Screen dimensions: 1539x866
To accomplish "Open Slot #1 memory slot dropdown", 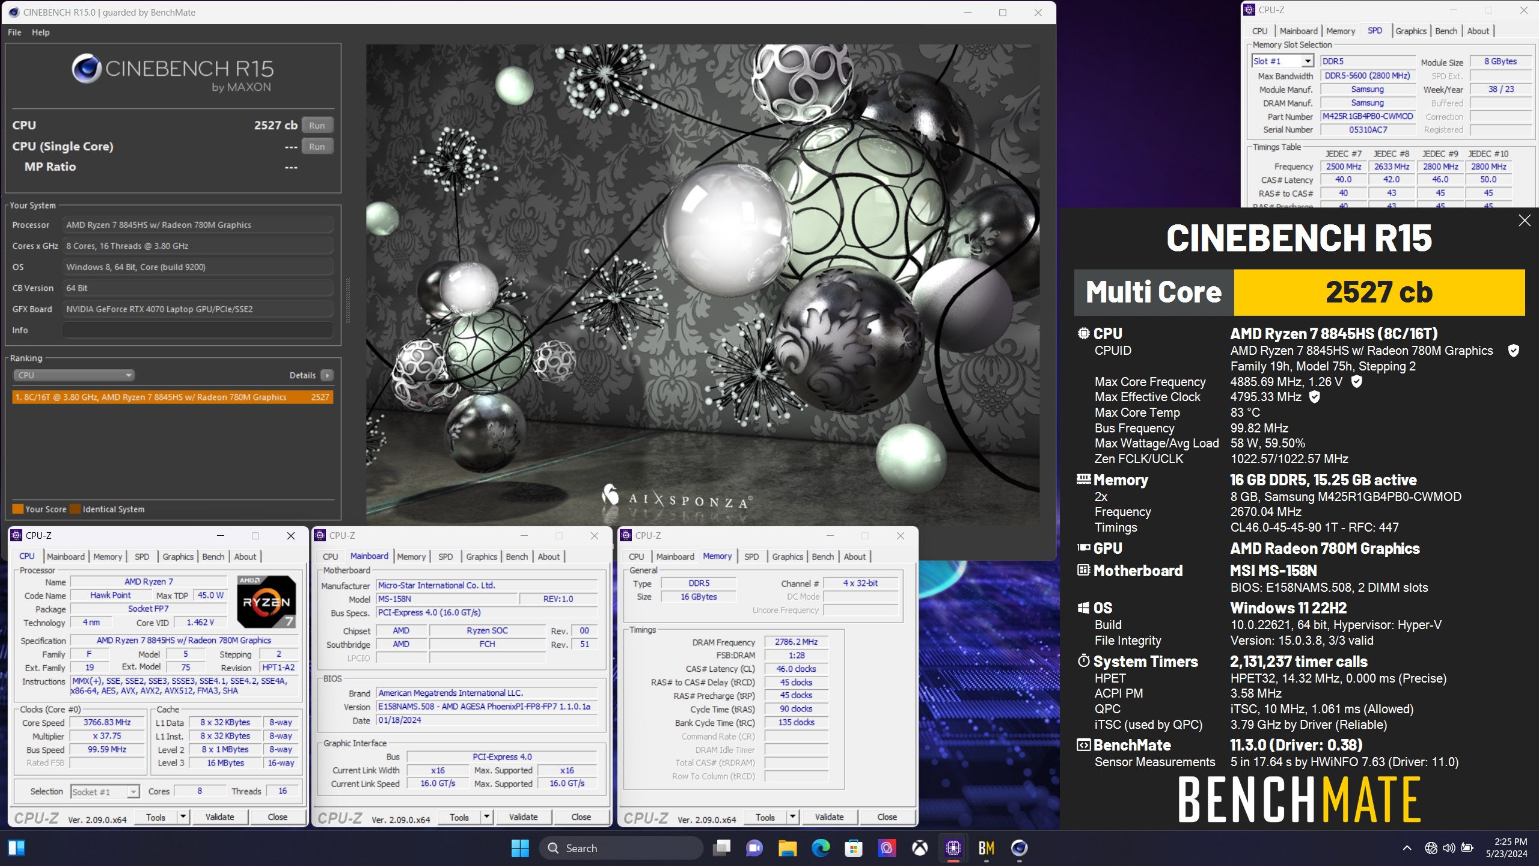I will pos(1283,61).
